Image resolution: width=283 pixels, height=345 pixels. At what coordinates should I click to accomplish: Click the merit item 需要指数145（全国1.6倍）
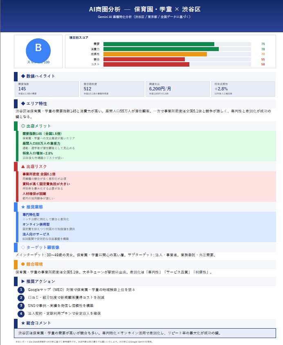(42, 134)
